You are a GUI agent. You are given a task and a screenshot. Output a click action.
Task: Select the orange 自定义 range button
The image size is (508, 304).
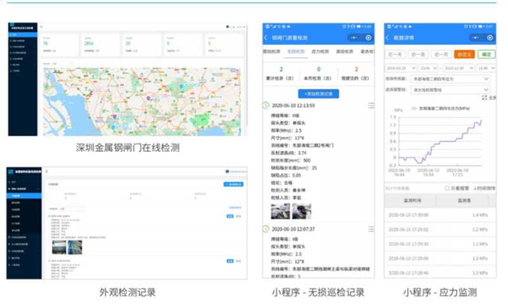(x=463, y=54)
